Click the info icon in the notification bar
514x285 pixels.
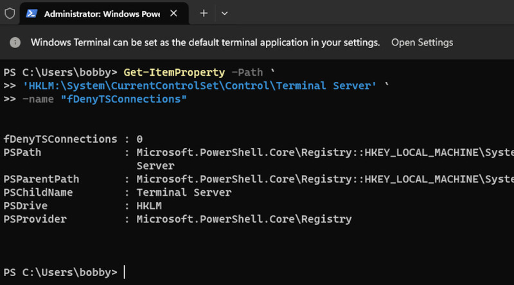point(15,43)
